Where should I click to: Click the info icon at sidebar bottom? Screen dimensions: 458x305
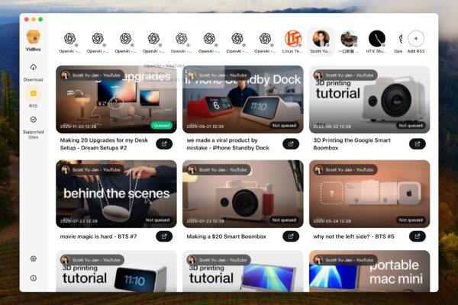33,278
